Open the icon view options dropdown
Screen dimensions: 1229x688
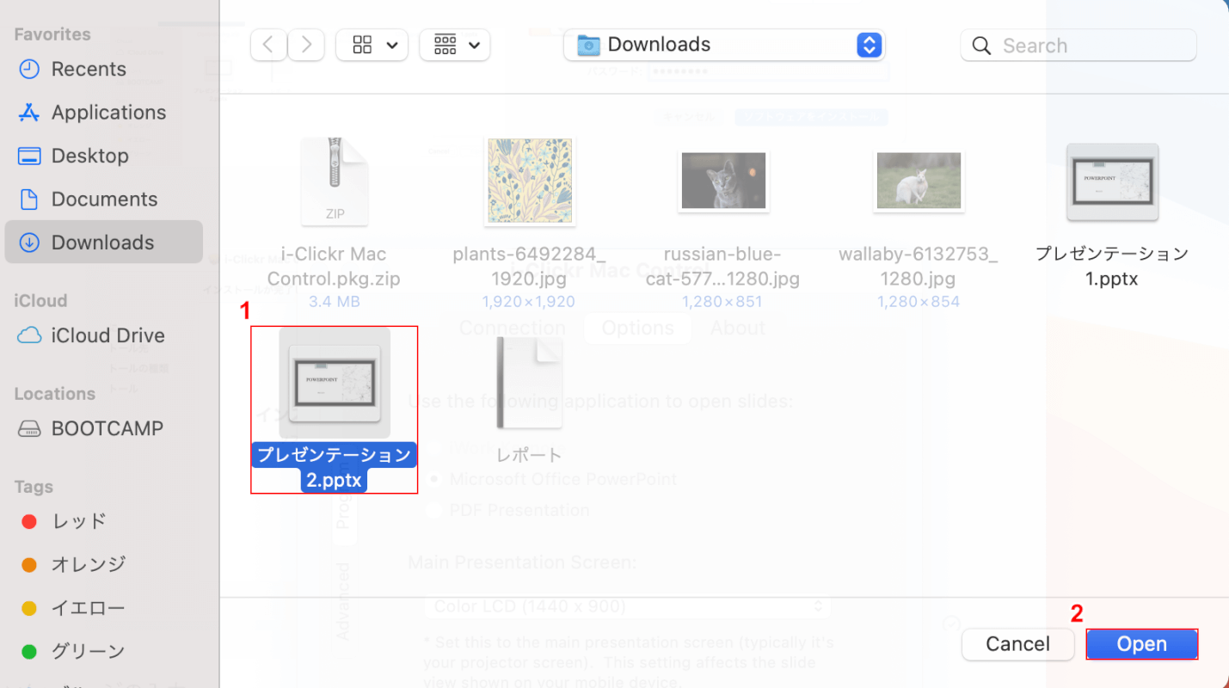click(372, 45)
